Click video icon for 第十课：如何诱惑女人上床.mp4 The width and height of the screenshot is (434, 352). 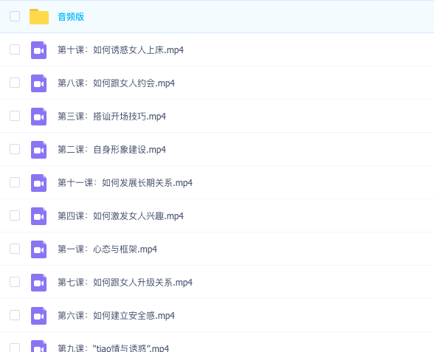tap(38, 50)
